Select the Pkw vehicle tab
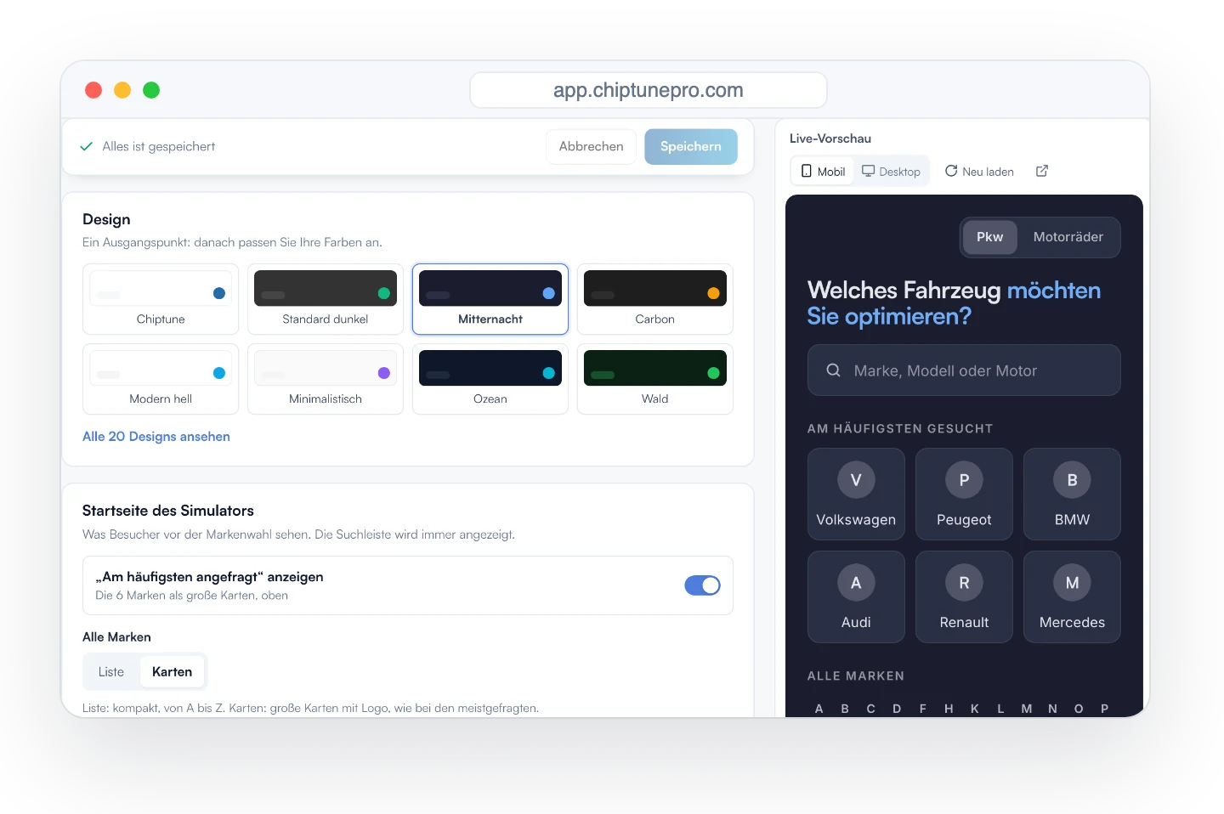The image size is (1224, 814). click(989, 237)
